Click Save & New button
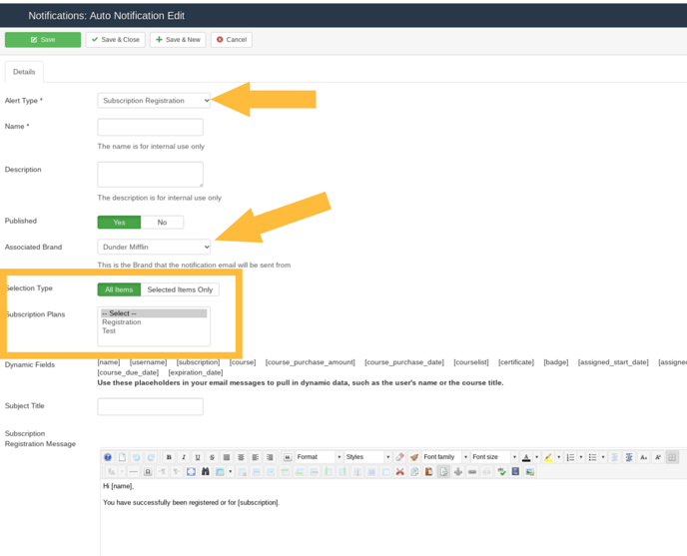 [178, 40]
